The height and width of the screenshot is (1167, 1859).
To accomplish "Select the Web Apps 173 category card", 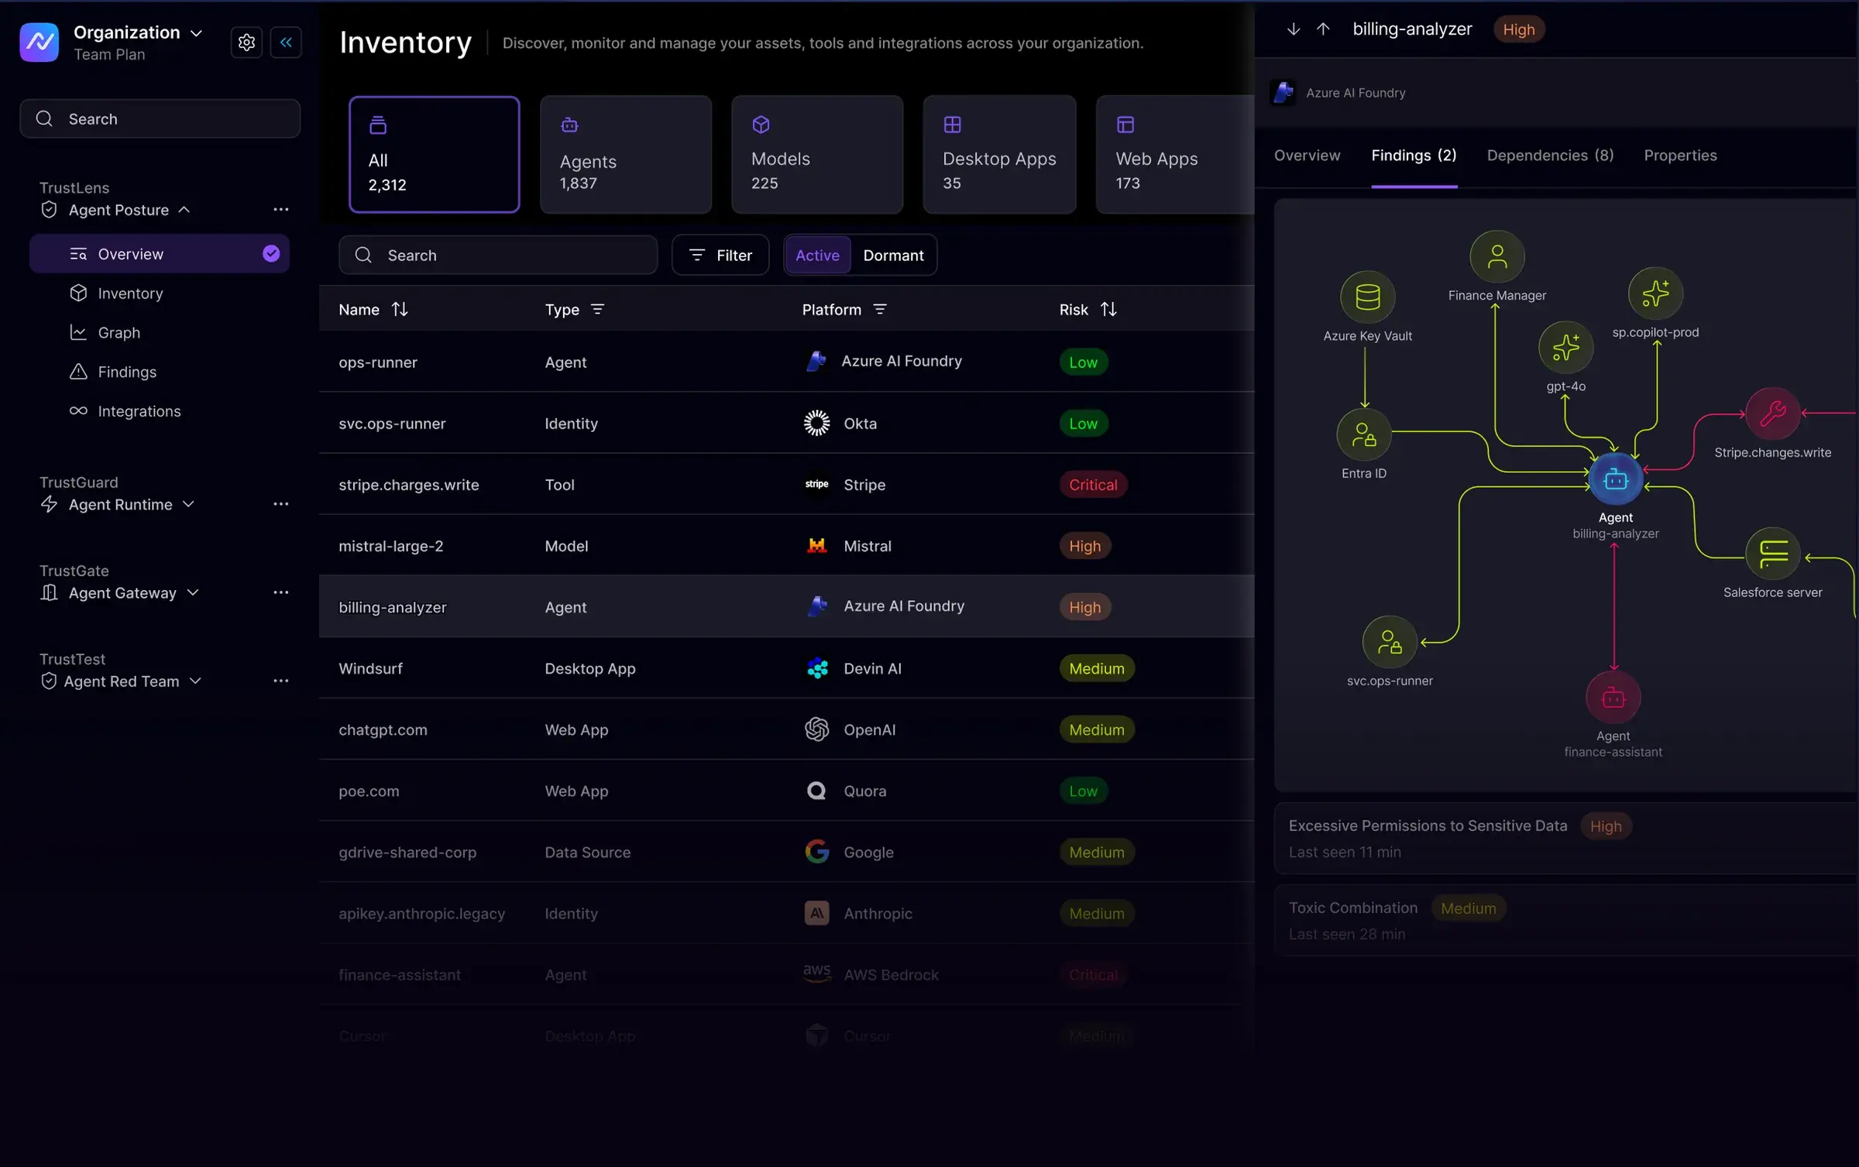I will (1175, 154).
